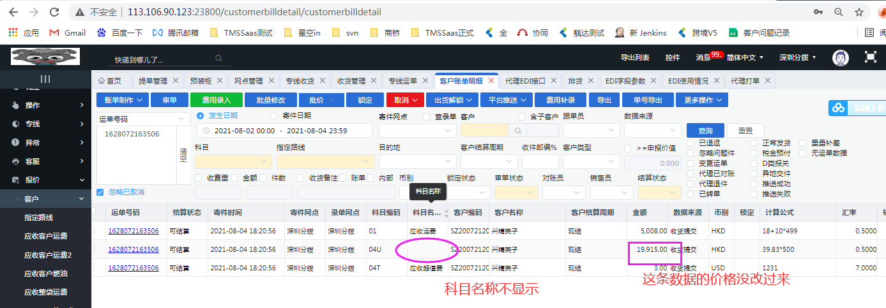886x308 pixels.
Task: Click the search magnifier in 快递到哪儿了 box
Action: [x=218, y=59]
